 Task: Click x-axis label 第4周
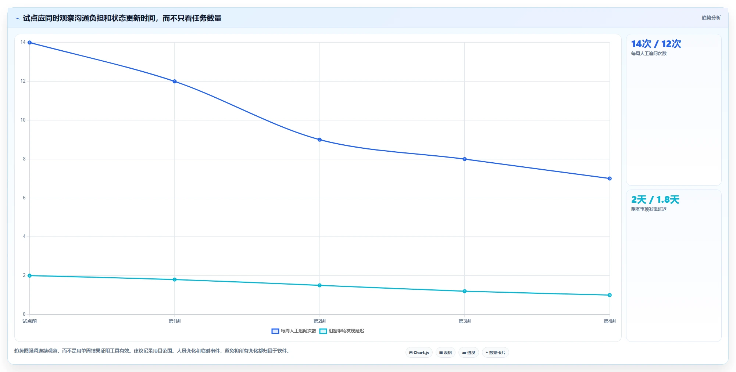(x=610, y=321)
